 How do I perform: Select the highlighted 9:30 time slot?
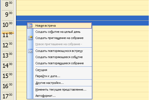coord(83,18)
